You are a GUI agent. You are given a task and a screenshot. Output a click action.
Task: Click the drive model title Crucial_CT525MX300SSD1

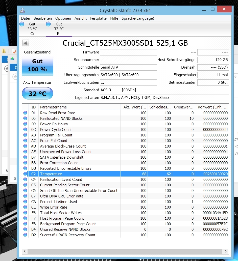point(108,43)
